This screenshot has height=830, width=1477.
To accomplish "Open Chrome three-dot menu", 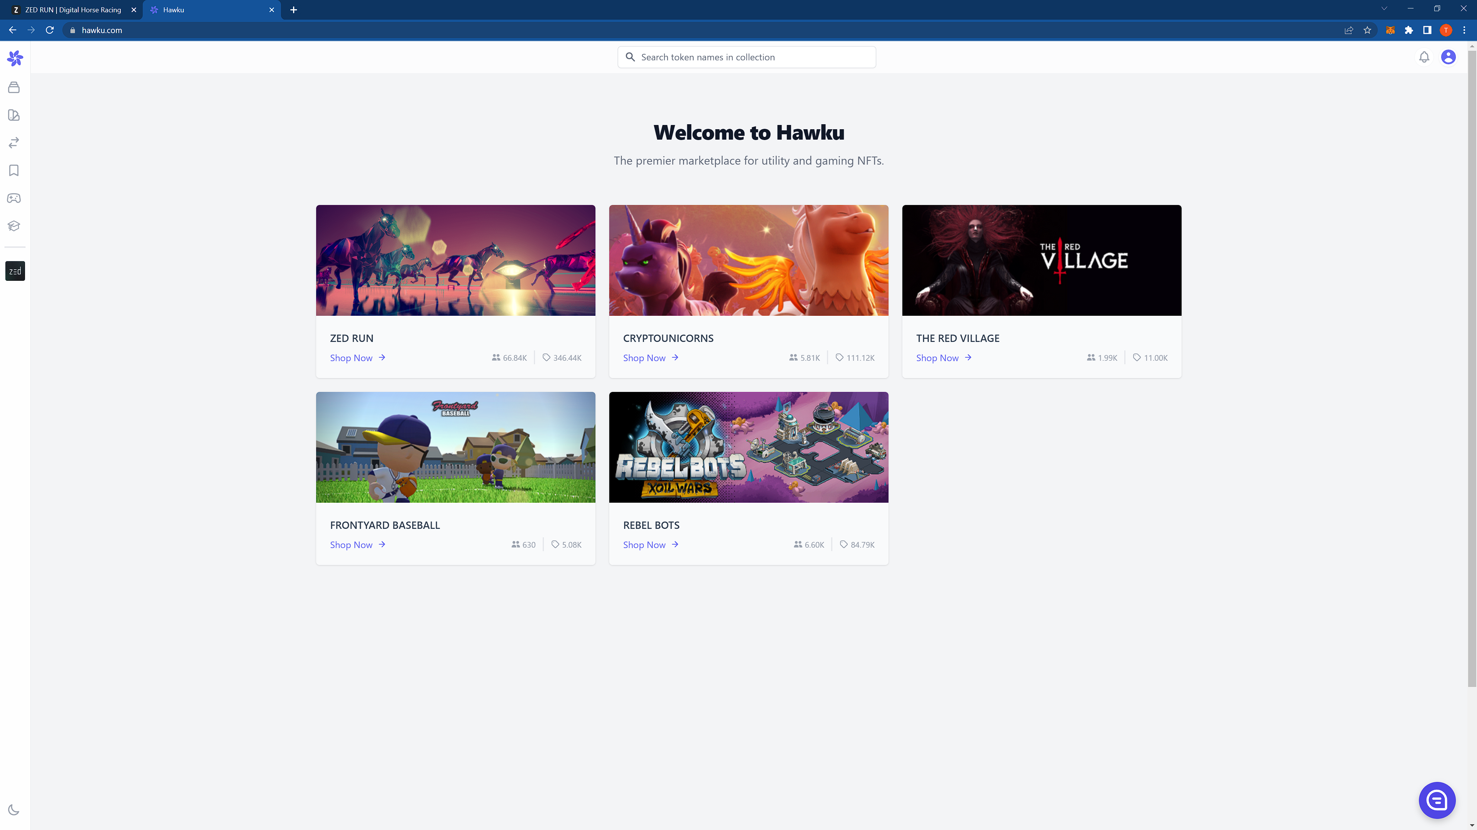I will [x=1464, y=30].
